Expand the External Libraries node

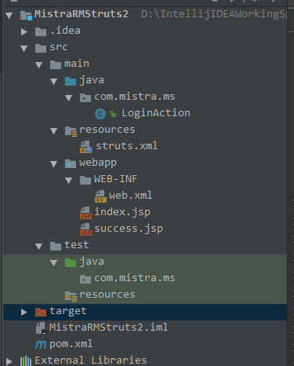click(9, 361)
